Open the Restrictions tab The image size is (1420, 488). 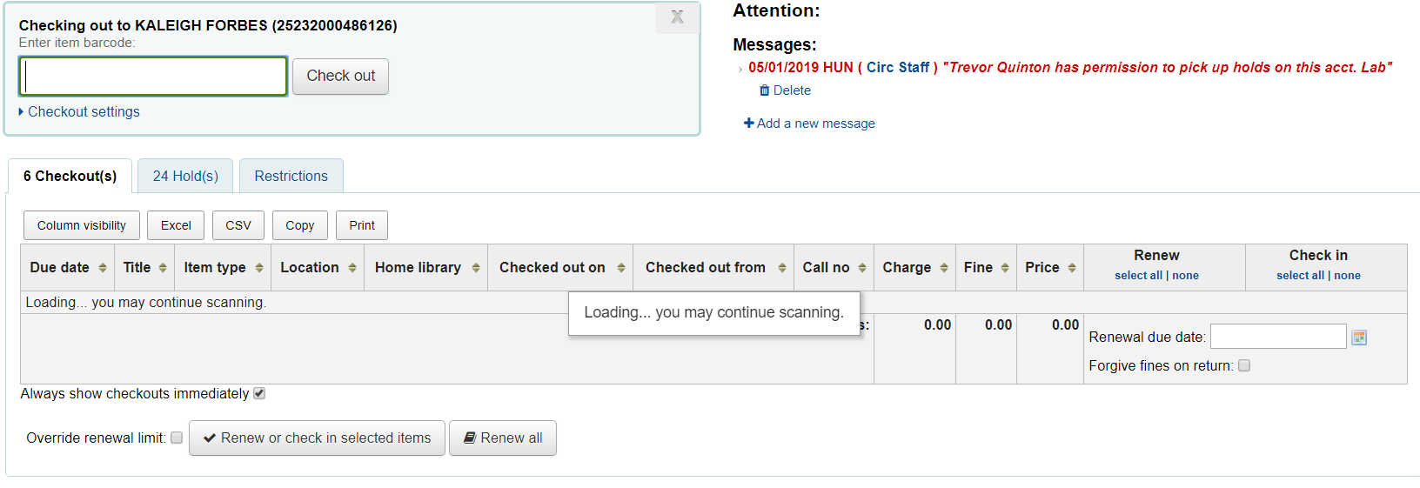coord(291,176)
